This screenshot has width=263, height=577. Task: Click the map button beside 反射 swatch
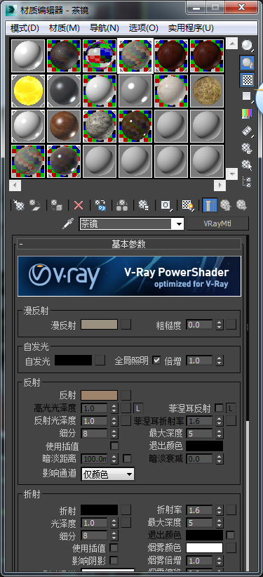(x=126, y=395)
